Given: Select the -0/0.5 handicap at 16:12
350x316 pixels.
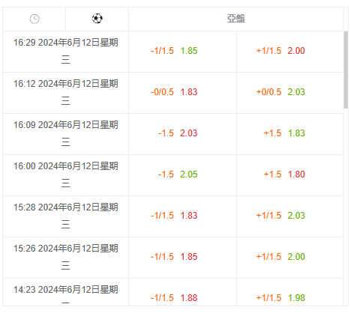Looking at the screenshot, I should click(162, 92).
